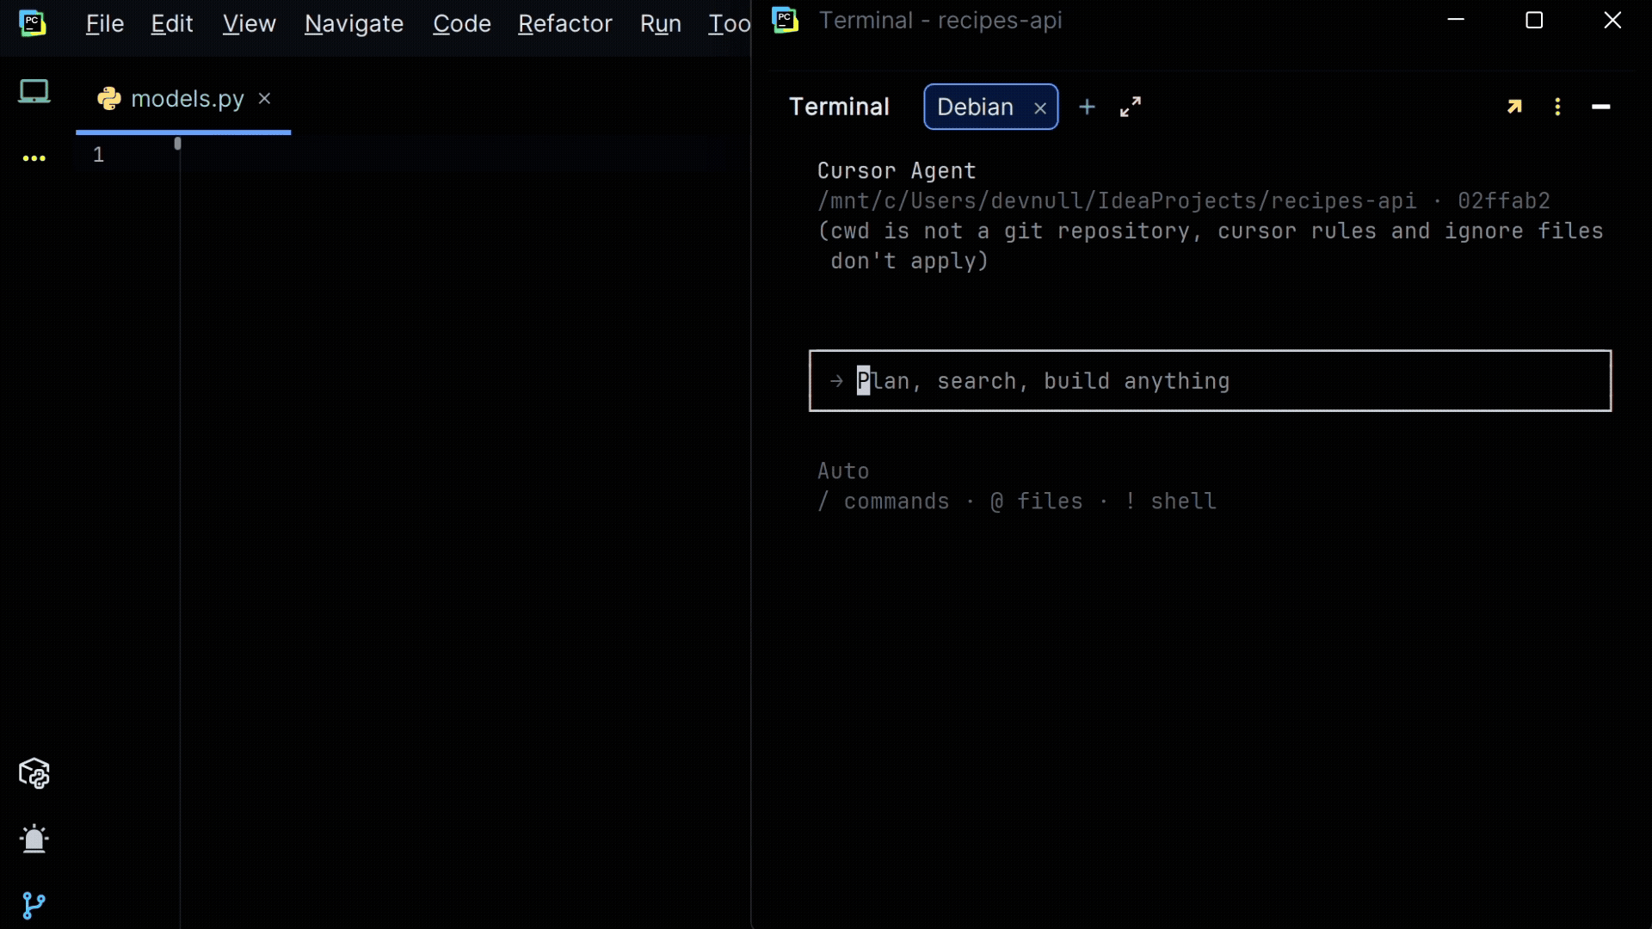
Task: Minimize the Terminal - recipes-api window
Action: click(1456, 20)
